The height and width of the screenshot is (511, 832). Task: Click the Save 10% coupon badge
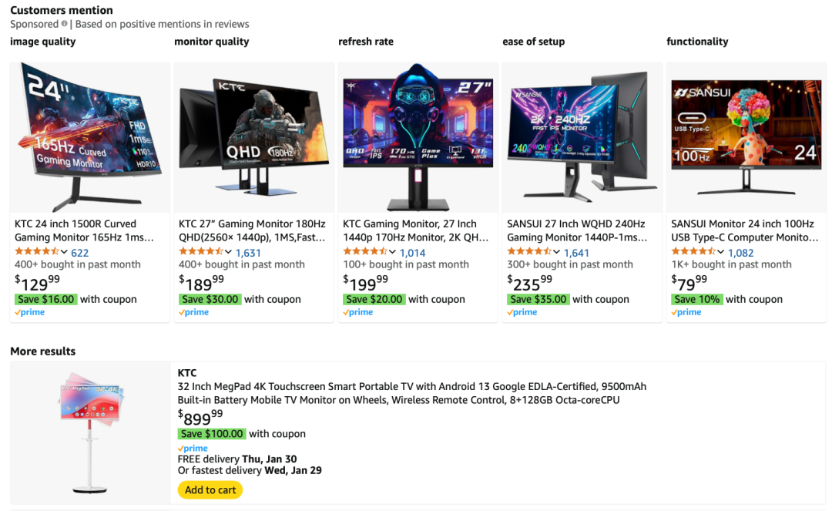pos(696,299)
